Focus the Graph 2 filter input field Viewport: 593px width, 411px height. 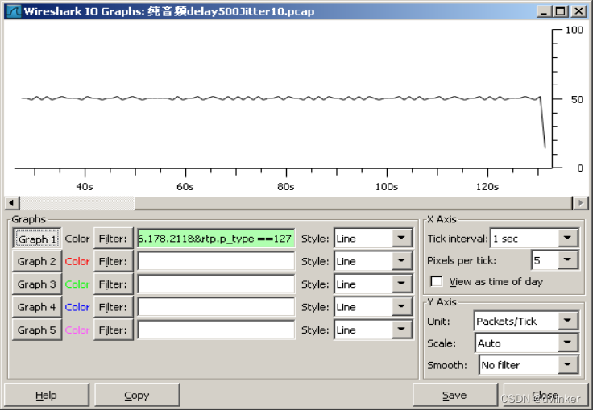[x=216, y=261]
